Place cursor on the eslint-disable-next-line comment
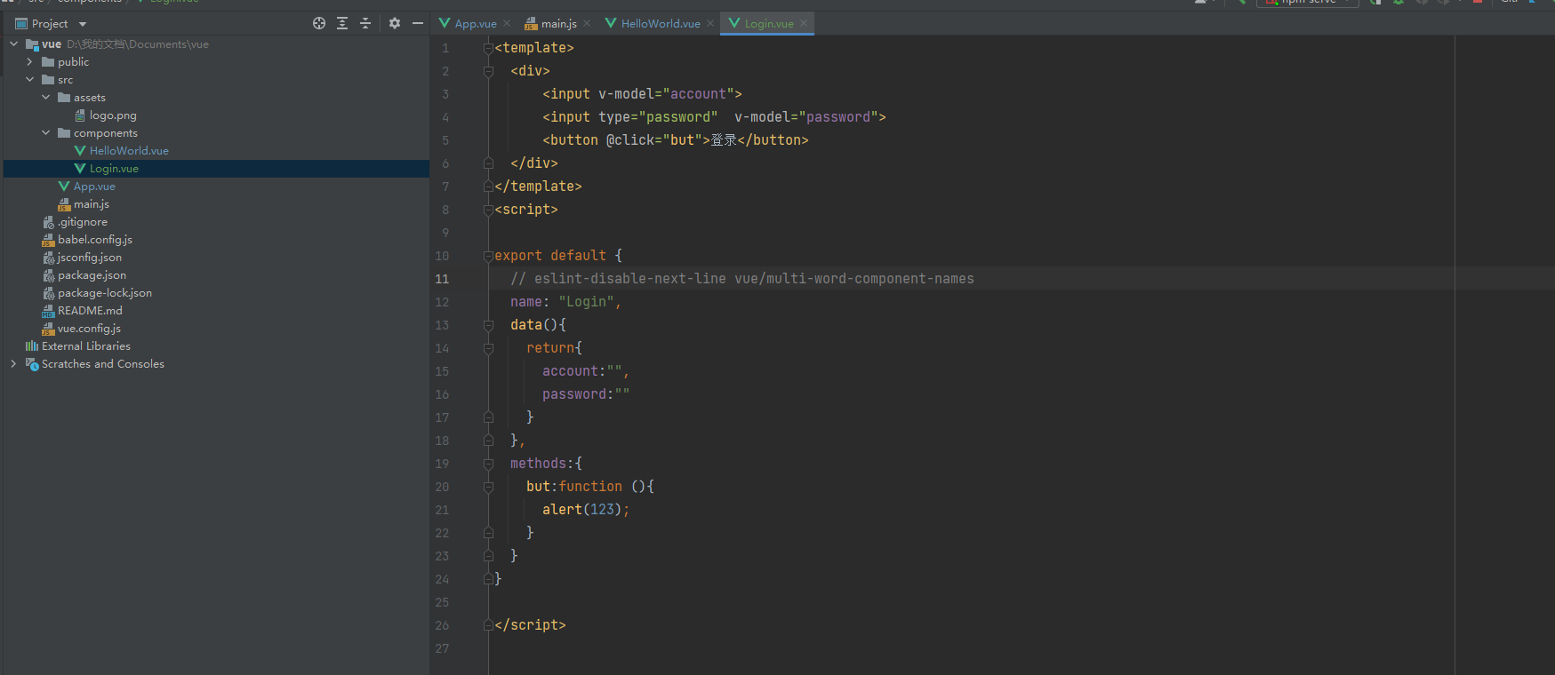Image resolution: width=1555 pixels, height=675 pixels. pyautogui.click(x=742, y=279)
